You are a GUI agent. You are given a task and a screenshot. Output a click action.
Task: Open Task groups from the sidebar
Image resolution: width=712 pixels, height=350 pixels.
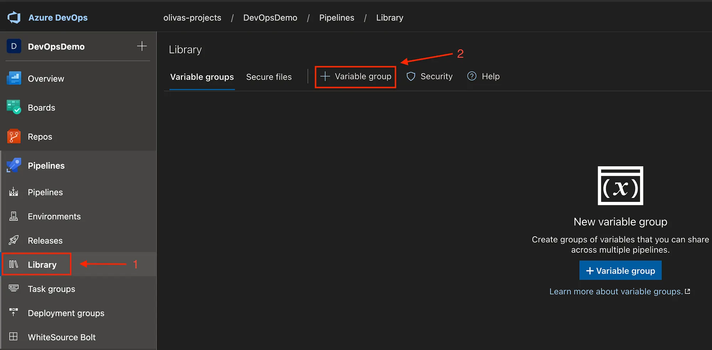[x=51, y=289]
